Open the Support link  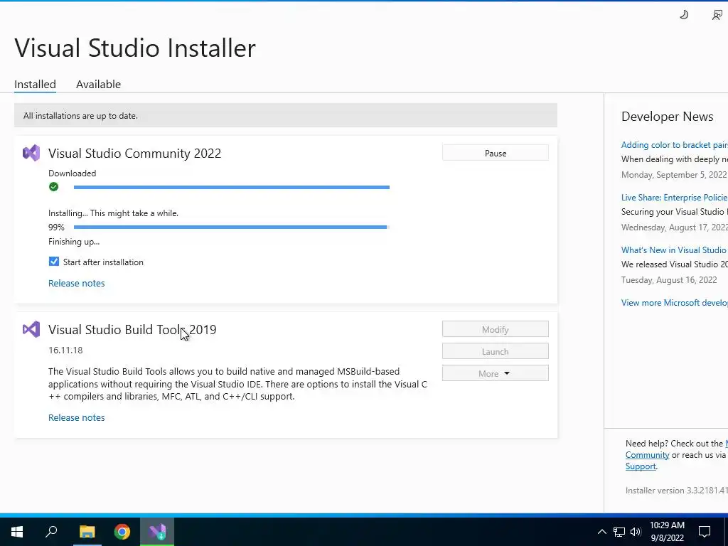(641, 466)
